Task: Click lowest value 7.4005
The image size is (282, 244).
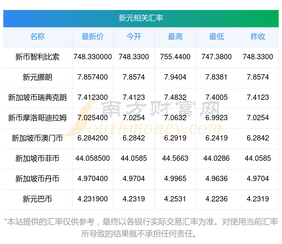Action: [x=217, y=98]
